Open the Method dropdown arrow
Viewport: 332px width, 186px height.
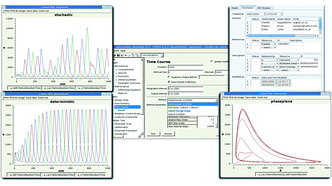[x=216, y=100]
